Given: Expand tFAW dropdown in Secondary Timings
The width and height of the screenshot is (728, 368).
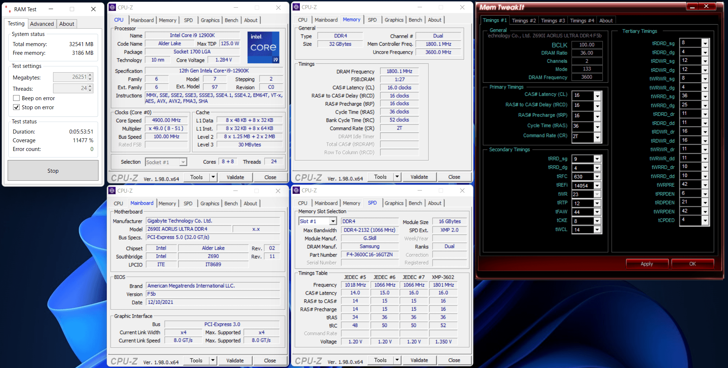Looking at the screenshot, I should (597, 212).
